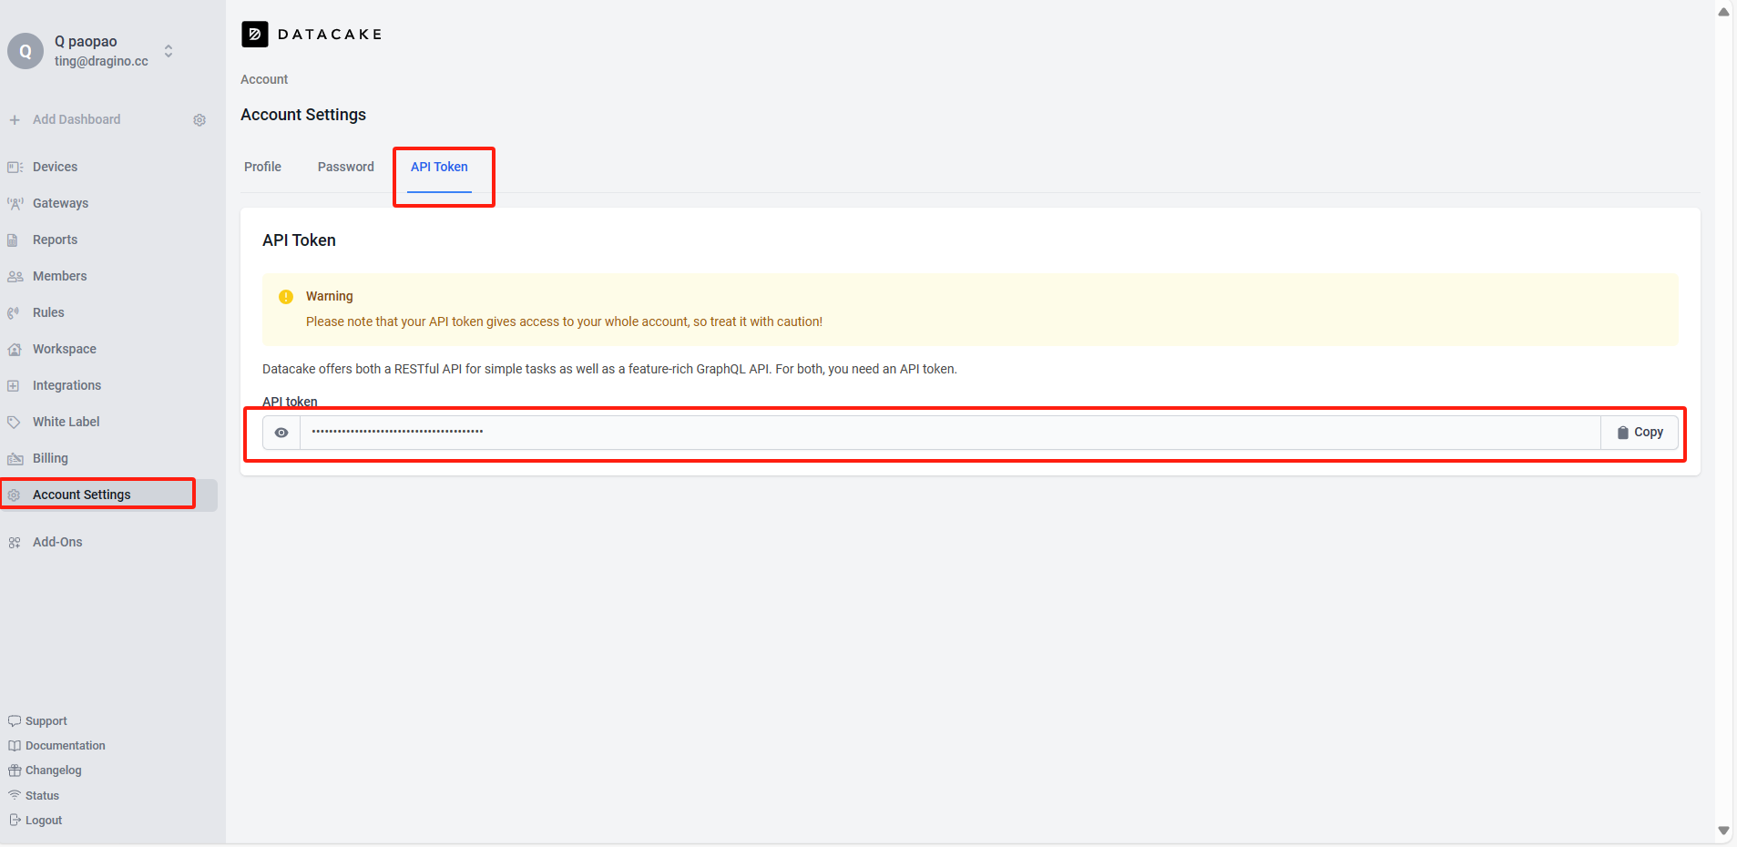Open the Documentation link
This screenshot has height=847, width=1737.
coord(66,745)
